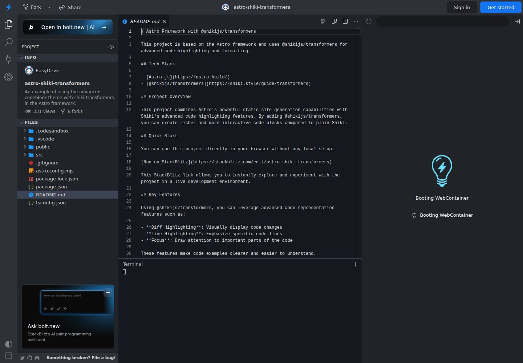Image resolution: width=523 pixels, height=363 pixels.
Task: Open the Ports plug icon in sidebar
Action: (9, 60)
